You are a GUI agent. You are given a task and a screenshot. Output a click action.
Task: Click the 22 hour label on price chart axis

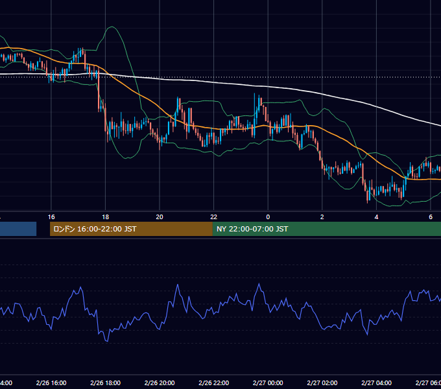coord(214,217)
